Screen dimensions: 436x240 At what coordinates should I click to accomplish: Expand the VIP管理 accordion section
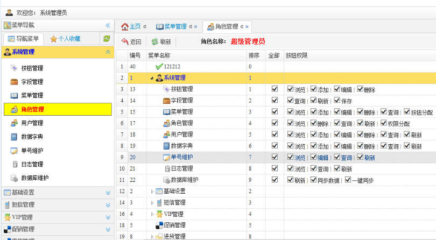(x=108, y=217)
